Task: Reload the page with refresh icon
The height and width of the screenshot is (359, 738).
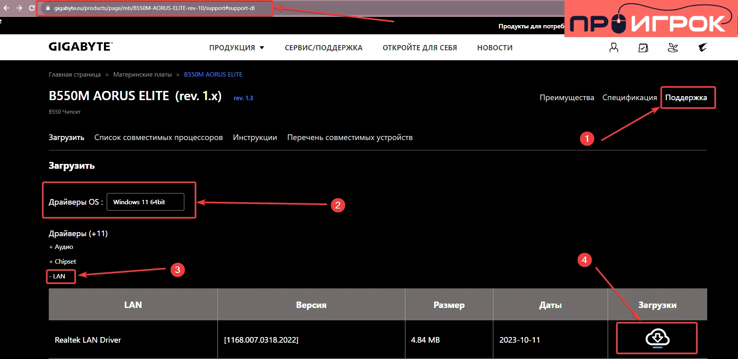Action: pos(32,8)
